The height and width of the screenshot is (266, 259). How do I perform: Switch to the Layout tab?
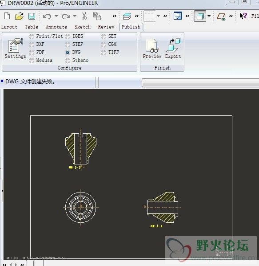point(9,27)
